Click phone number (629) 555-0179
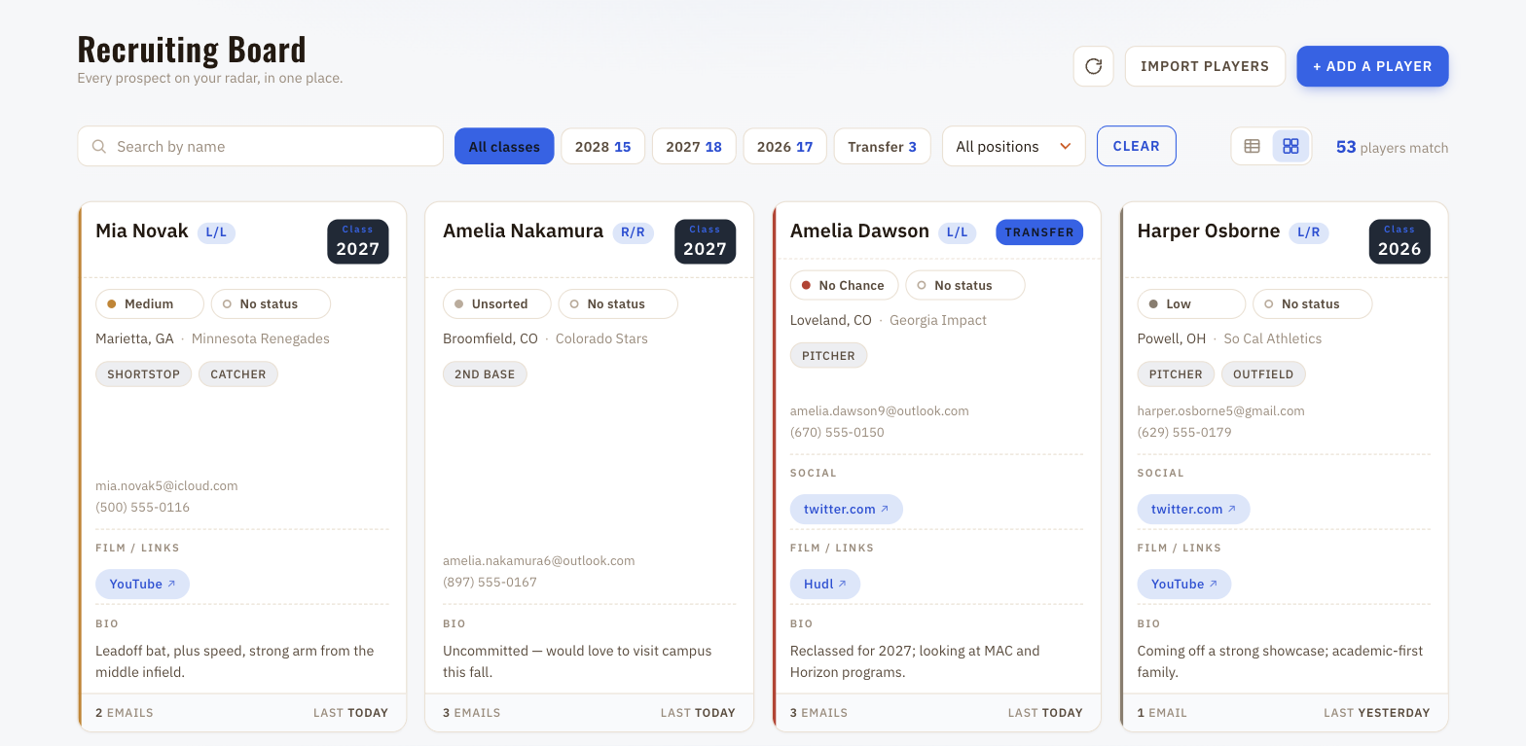This screenshot has height=746, width=1526. click(1184, 432)
